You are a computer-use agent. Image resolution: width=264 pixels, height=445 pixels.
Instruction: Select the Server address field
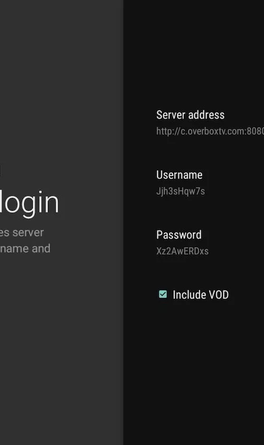210,123
